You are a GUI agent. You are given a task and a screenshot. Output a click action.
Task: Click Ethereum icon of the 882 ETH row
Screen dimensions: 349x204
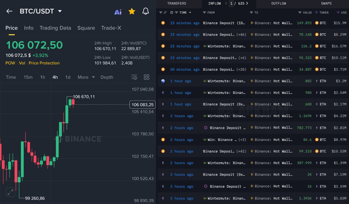[x=317, y=81]
